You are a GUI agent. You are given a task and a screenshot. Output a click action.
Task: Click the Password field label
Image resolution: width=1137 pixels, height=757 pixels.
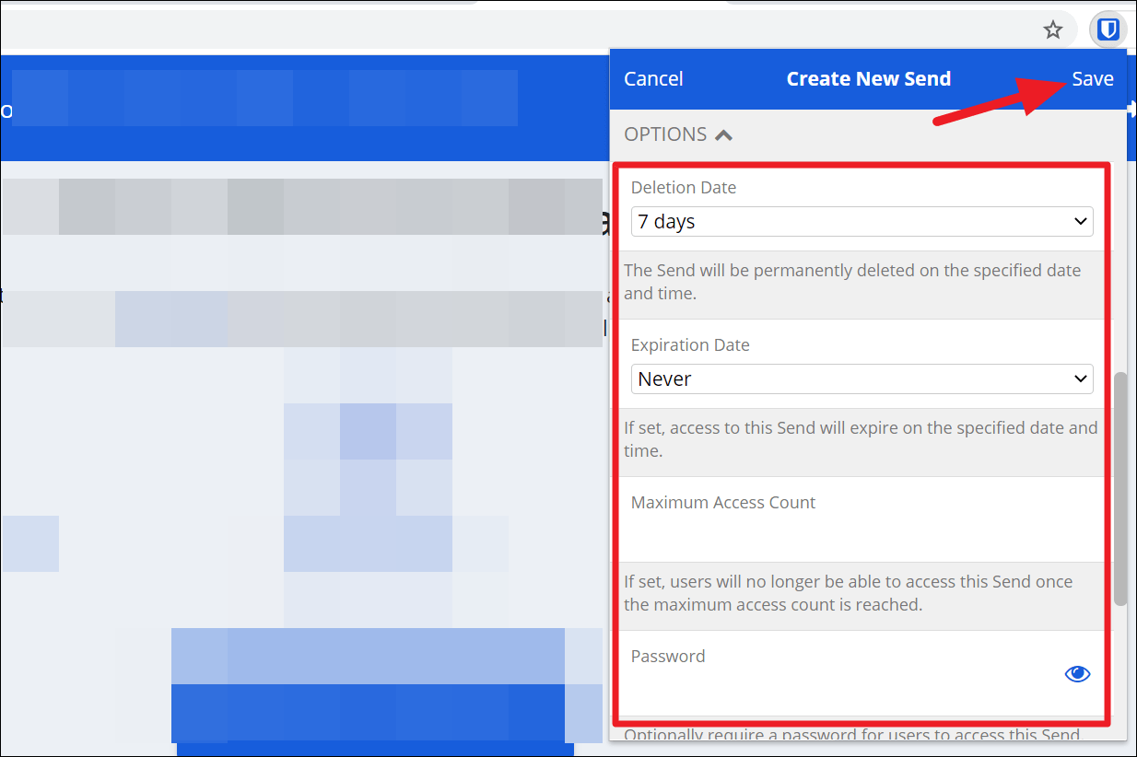[668, 657]
